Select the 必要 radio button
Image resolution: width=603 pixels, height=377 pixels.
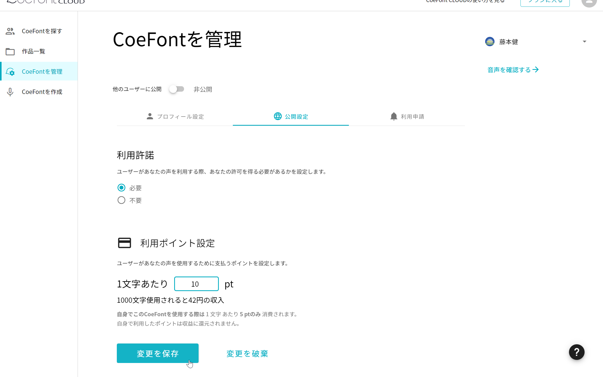tap(121, 187)
